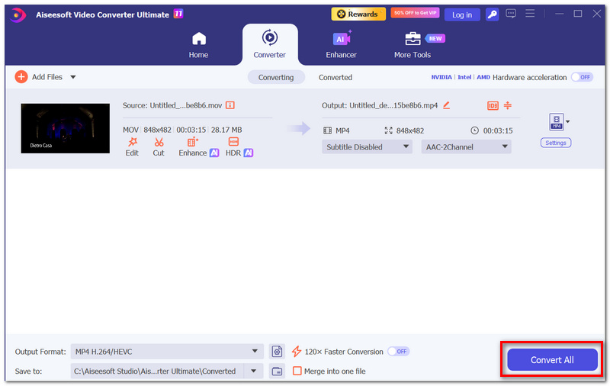This screenshot has height=386, width=610.
Task: Show the Converting list
Action: click(x=276, y=78)
